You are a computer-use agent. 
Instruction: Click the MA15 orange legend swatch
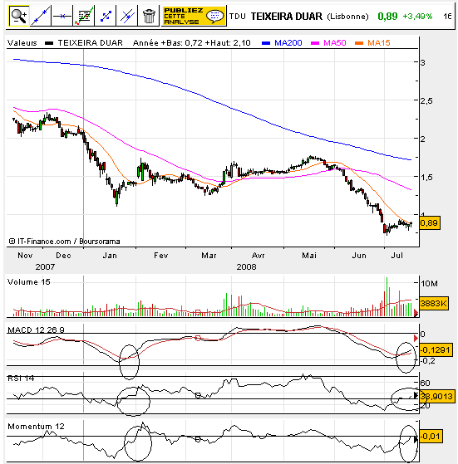(359, 43)
